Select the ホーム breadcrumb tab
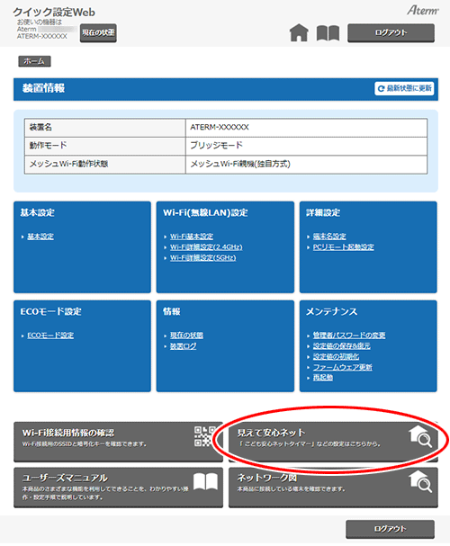Screen dimensions: 450x546 pyautogui.click(x=34, y=61)
